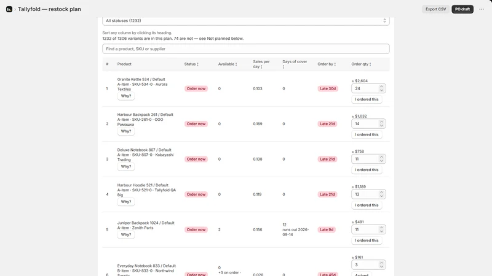Sort by the Order by column heading
Image resolution: width=492 pixels, height=276 pixels.
(x=327, y=64)
